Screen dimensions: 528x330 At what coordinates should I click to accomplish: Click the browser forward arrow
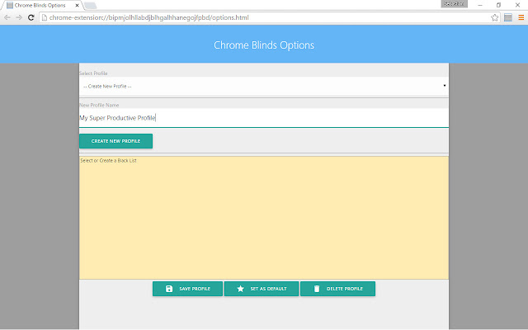pos(19,17)
